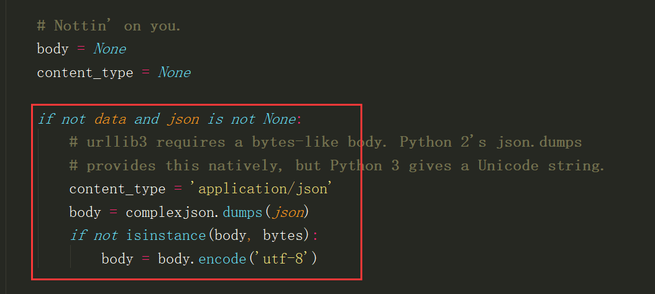Click "json.dumps" at the comment line's end
The height and width of the screenshot is (294, 655).
[539, 142]
